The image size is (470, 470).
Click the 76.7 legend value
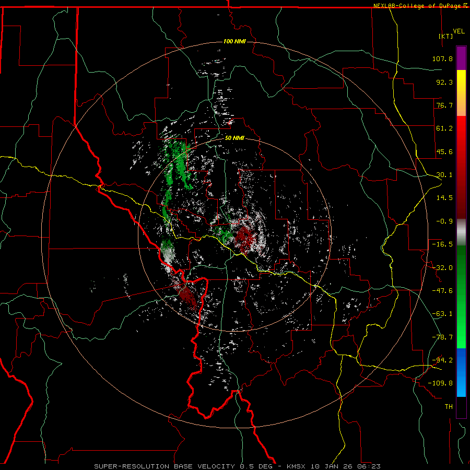444,105
